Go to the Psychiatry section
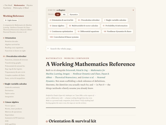 (x=7, y=8)
